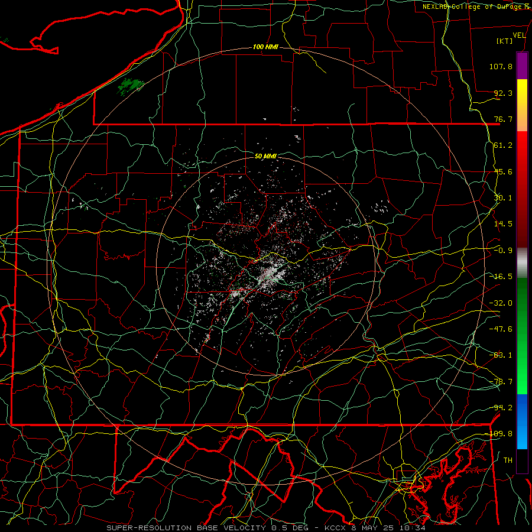Click the green velocity echo near the lakeshore

[131, 86]
